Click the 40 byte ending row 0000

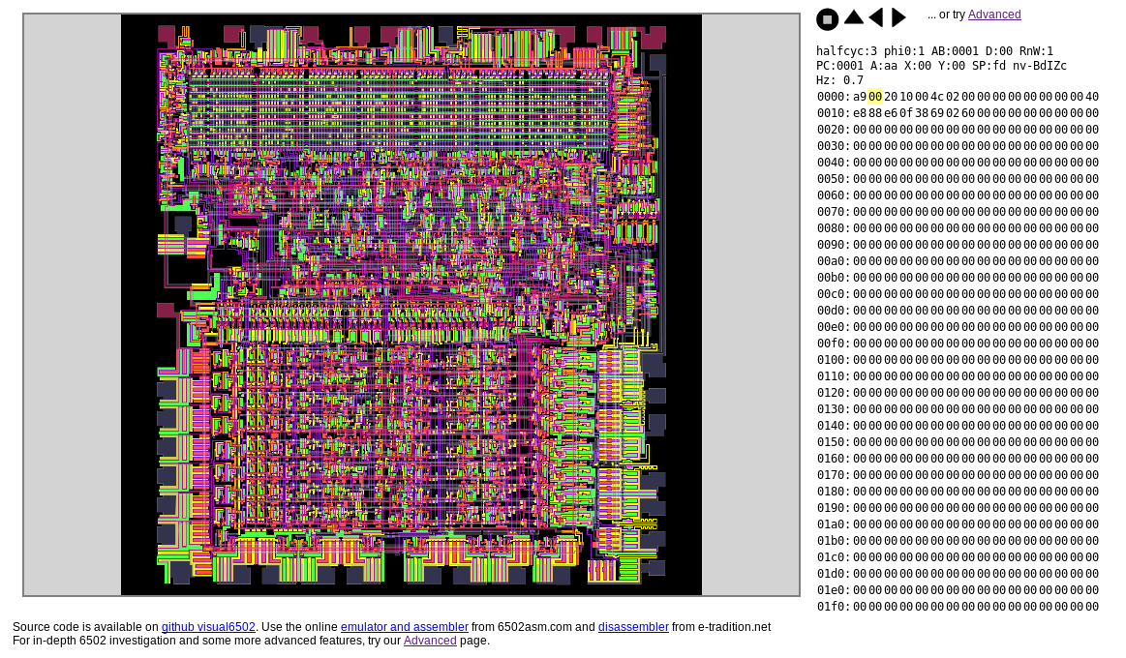[x=1092, y=97]
